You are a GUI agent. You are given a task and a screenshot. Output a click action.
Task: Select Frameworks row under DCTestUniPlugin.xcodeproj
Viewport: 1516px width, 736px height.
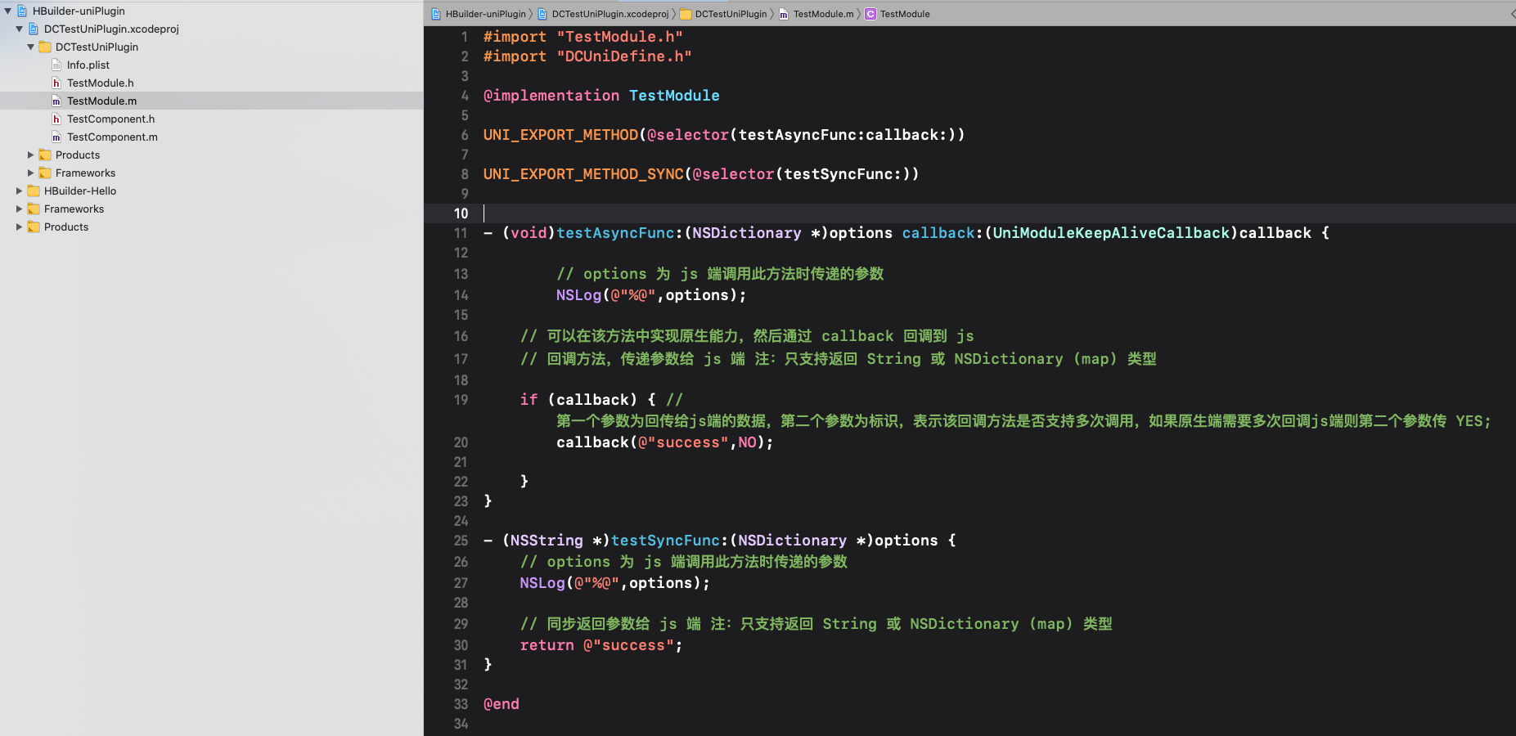(212, 173)
